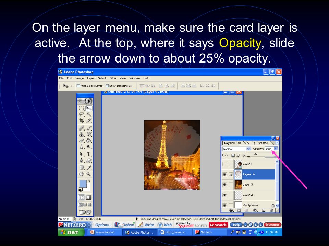This screenshot has width=329, height=246.
Task: Open the Layer menu
Action: pos(91,78)
